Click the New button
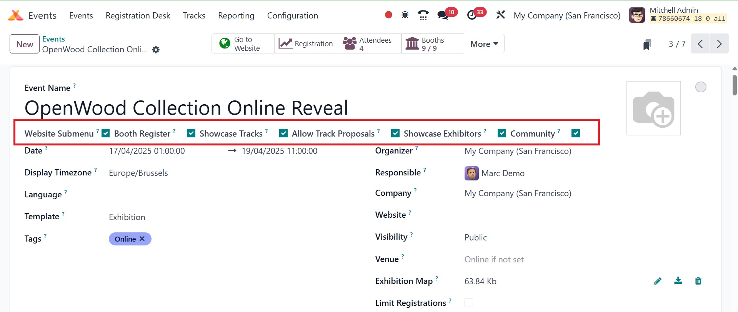 (x=25, y=44)
